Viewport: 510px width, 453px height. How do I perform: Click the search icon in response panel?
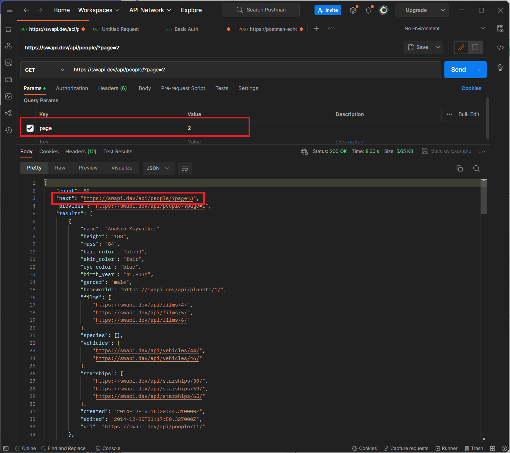[476, 168]
